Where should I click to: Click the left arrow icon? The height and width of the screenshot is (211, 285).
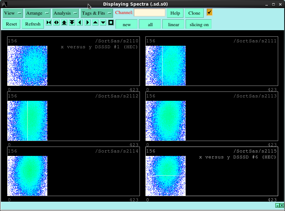click(x=80, y=22)
